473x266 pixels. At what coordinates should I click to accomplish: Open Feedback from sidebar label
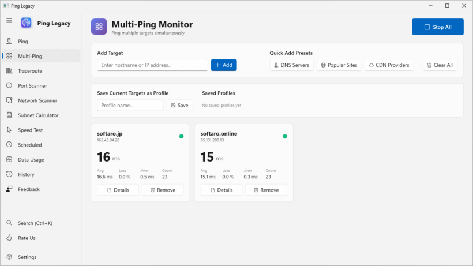click(29, 189)
